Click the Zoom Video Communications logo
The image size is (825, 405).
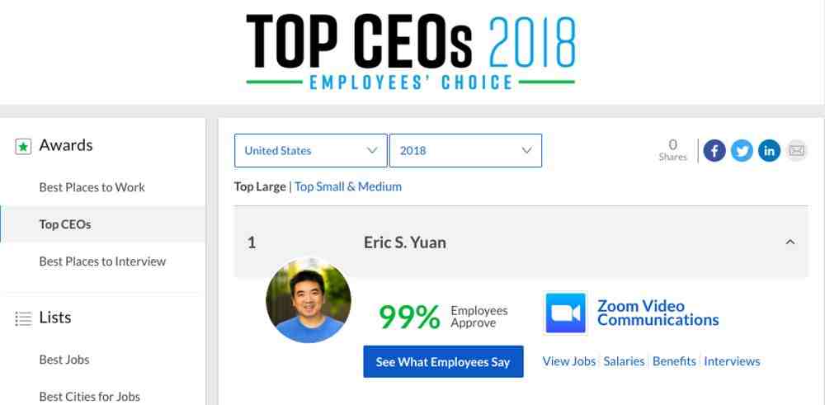[565, 313]
